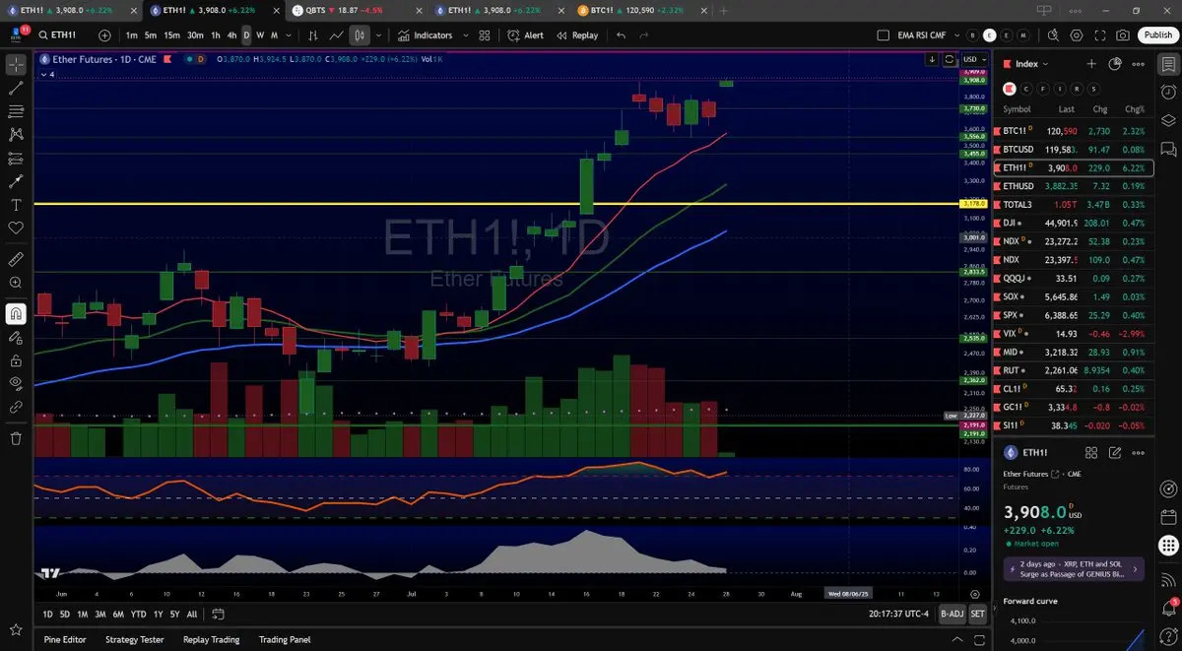Open the favorites star toolbar
This screenshot has width=1182, height=651.
point(16,629)
